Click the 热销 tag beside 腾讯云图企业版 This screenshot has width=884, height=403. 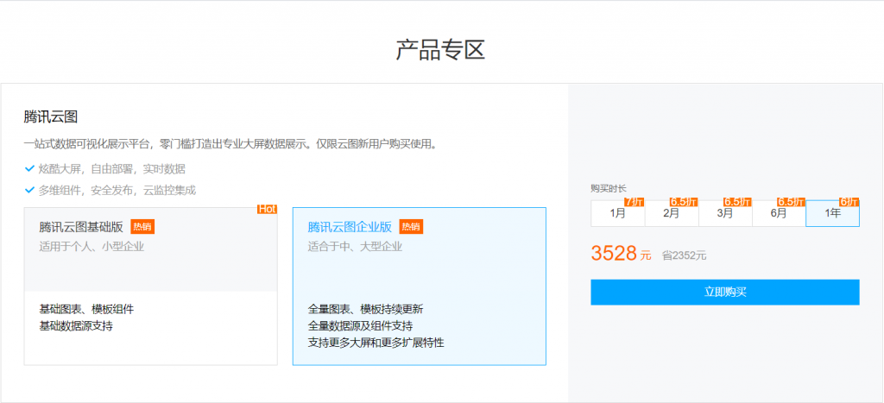click(411, 227)
